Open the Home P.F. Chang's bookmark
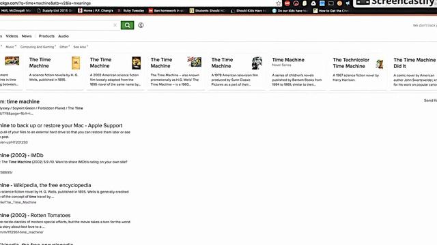 [96, 11]
